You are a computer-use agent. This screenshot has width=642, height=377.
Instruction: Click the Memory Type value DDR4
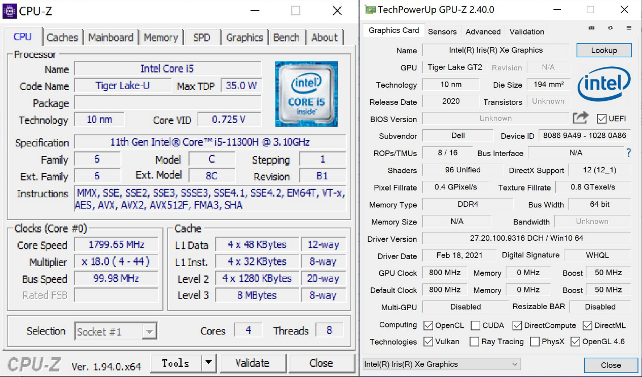click(468, 204)
